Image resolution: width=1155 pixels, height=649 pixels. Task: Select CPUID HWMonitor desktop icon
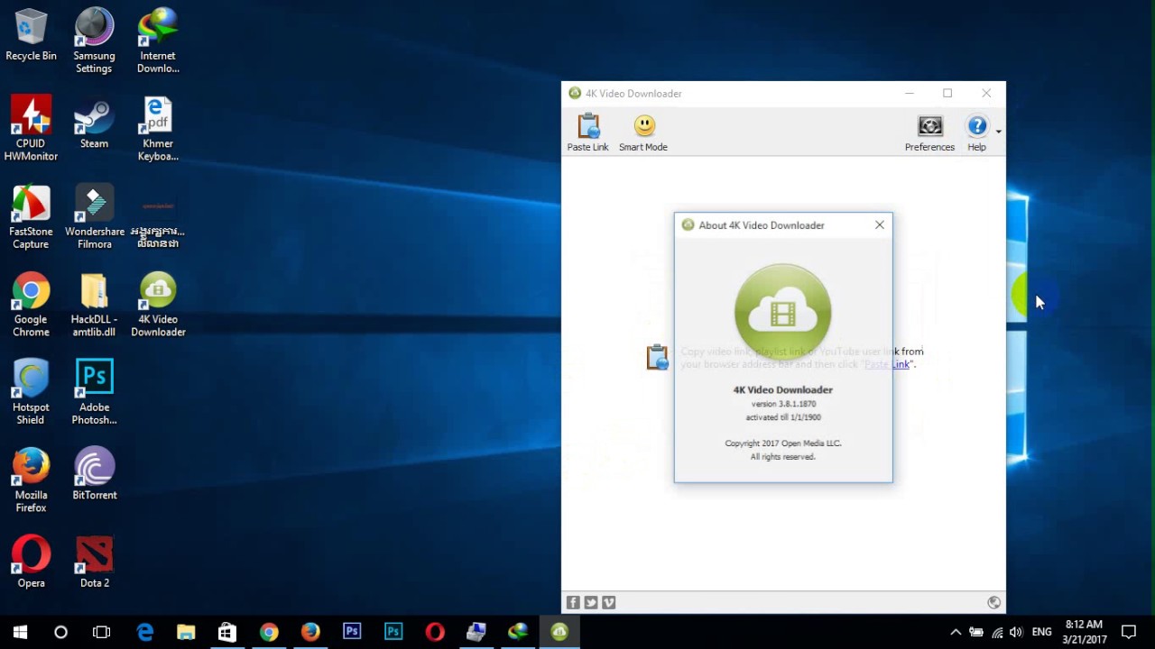pos(31,129)
